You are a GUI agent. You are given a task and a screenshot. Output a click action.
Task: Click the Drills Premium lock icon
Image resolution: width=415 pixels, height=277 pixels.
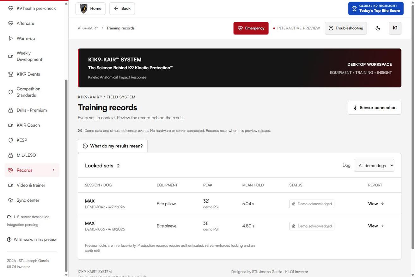(10, 110)
